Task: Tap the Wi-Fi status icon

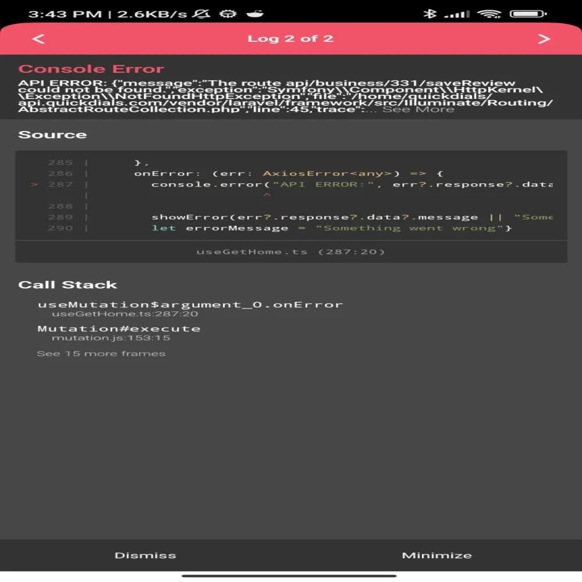Action: coord(489,13)
